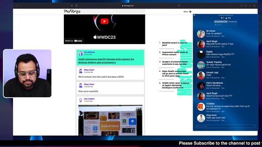Screen dimensions: 262x147
Task: Open the macOS Sonoma desktop widgets headline
Action: [x=106, y=61]
